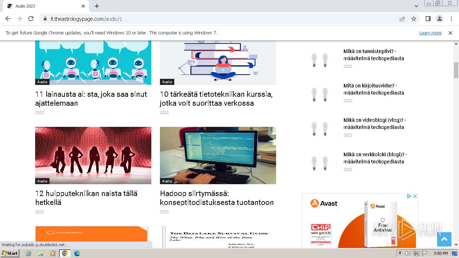The image size is (459, 258).
Task: Show hidden system tray icons
Action: pyautogui.click(x=400, y=253)
